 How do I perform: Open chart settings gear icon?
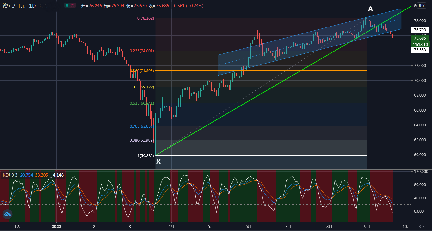[422, 226]
